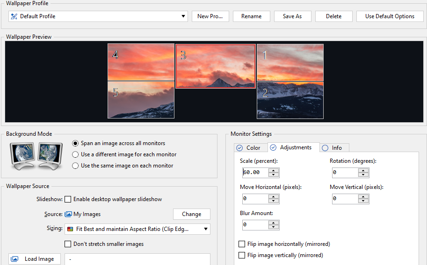Decrease Rotation degrees with down arrow
Image resolution: width=427 pixels, height=265 pixels.
(x=364, y=175)
